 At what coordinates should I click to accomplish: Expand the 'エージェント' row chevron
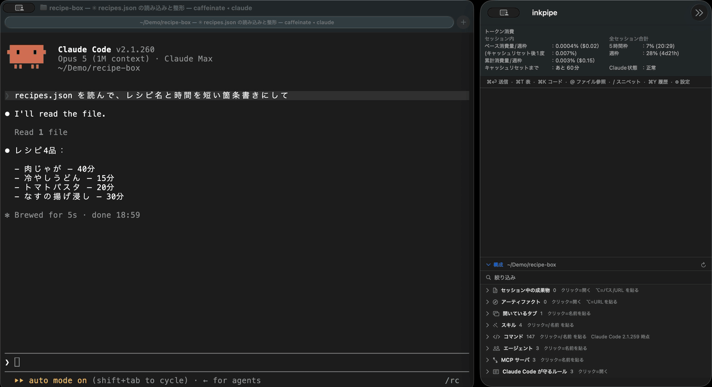tap(488, 349)
